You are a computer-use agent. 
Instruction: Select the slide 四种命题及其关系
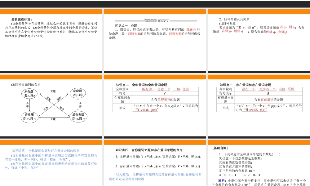click(x=259, y=41)
